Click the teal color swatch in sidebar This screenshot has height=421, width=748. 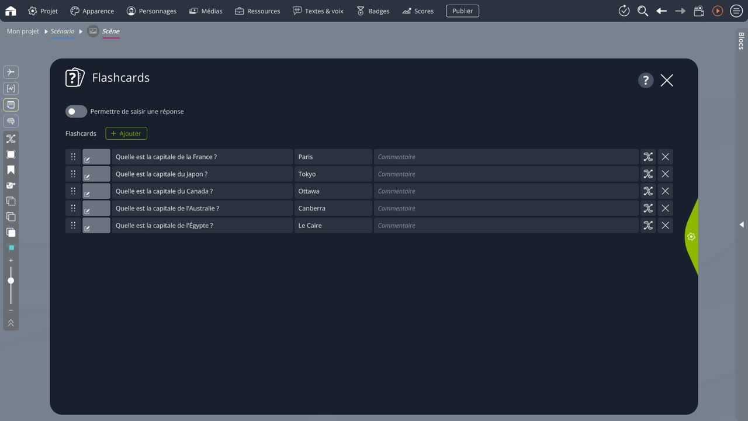click(11, 248)
